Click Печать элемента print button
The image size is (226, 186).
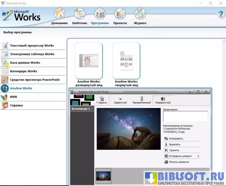click(179, 162)
